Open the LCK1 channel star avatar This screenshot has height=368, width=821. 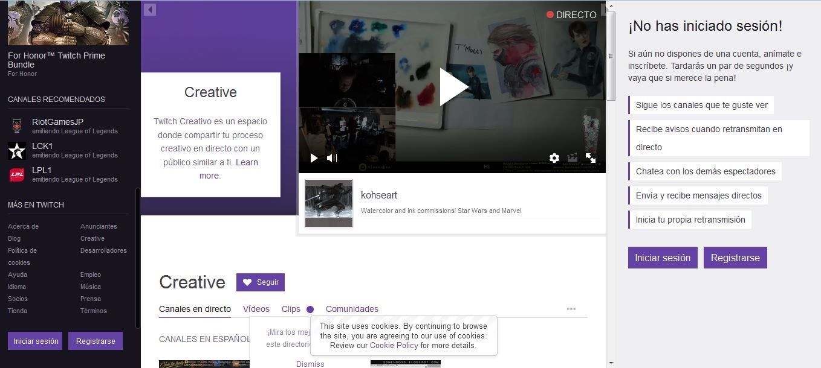click(x=17, y=150)
